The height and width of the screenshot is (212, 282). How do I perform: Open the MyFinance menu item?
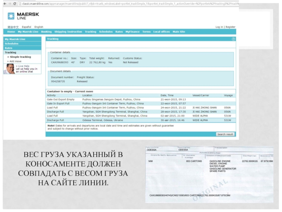pos(133,32)
